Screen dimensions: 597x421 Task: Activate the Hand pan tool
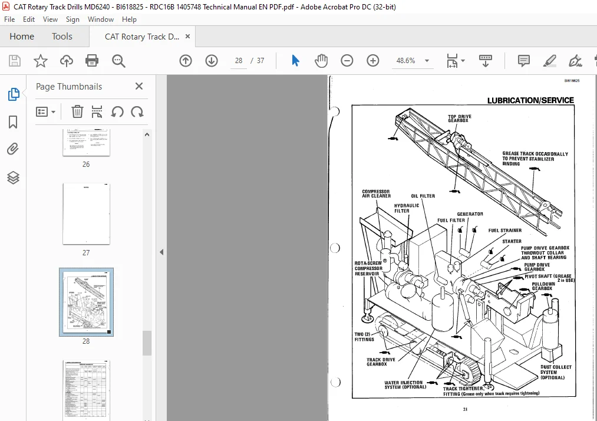[x=321, y=61]
